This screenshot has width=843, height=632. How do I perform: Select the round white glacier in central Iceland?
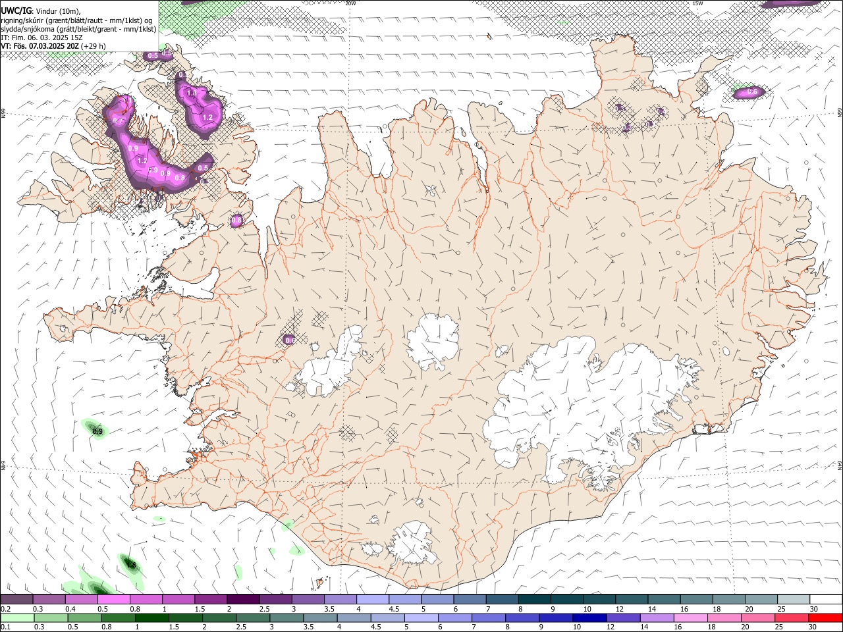tap(433, 342)
